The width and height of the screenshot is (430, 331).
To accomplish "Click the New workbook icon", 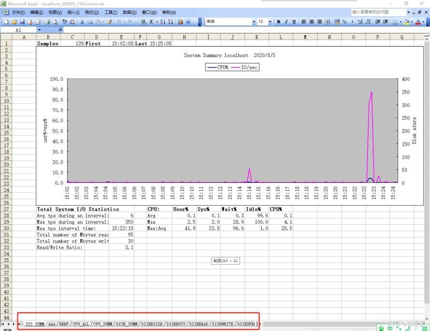I will pos(7,22).
